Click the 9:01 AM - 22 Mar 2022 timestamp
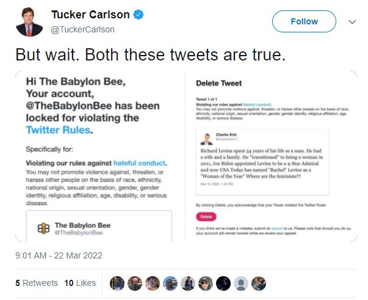This screenshot has width=368, height=300. [59, 255]
